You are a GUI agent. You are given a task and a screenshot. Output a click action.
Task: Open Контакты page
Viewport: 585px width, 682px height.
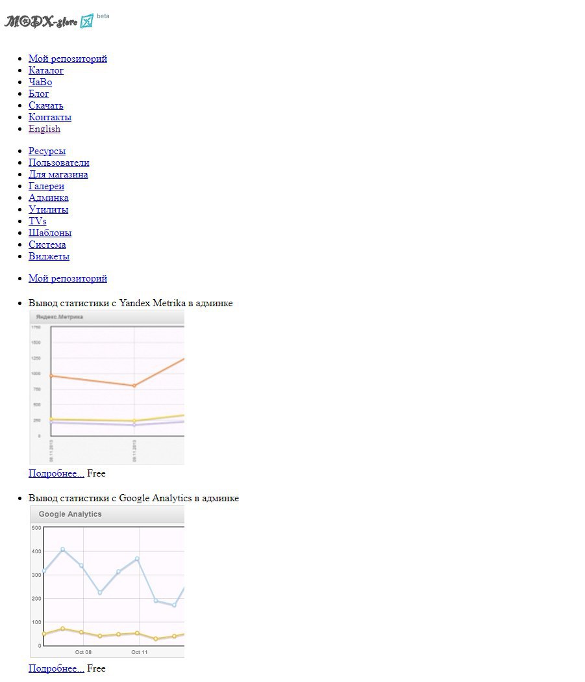50,117
